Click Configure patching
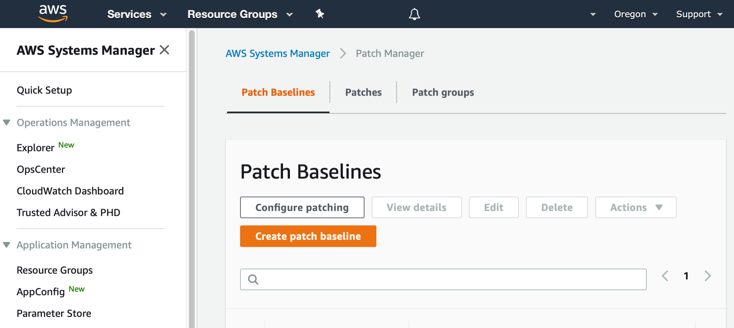The height and width of the screenshot is (328, 734). click(302, 207)
